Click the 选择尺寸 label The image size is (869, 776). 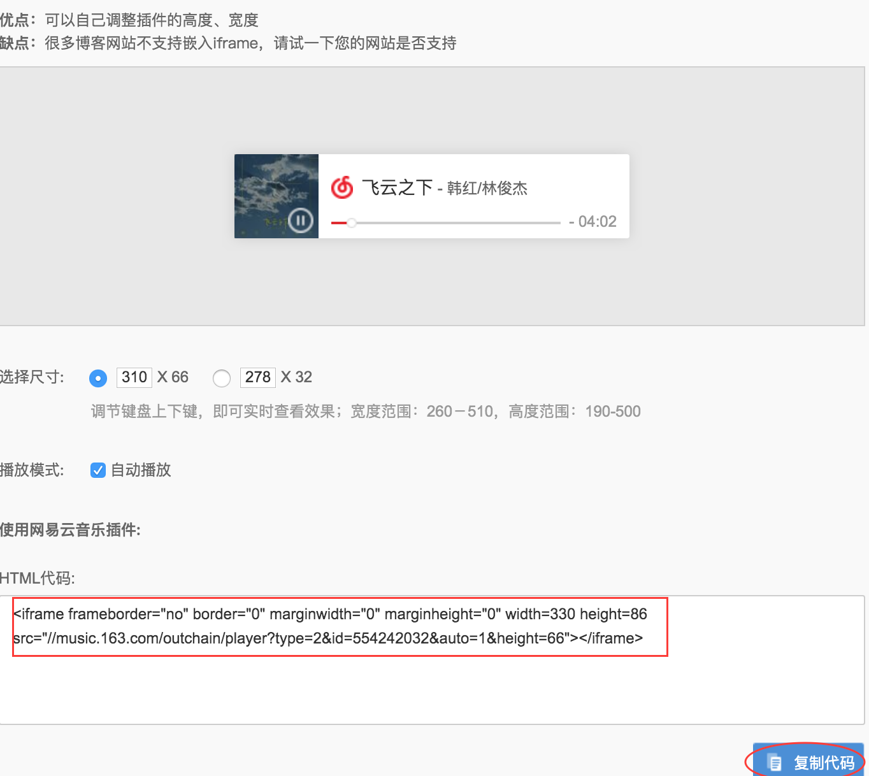(32, 377)
